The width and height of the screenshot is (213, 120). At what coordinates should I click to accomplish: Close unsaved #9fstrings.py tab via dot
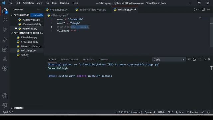tap(135, 10)
